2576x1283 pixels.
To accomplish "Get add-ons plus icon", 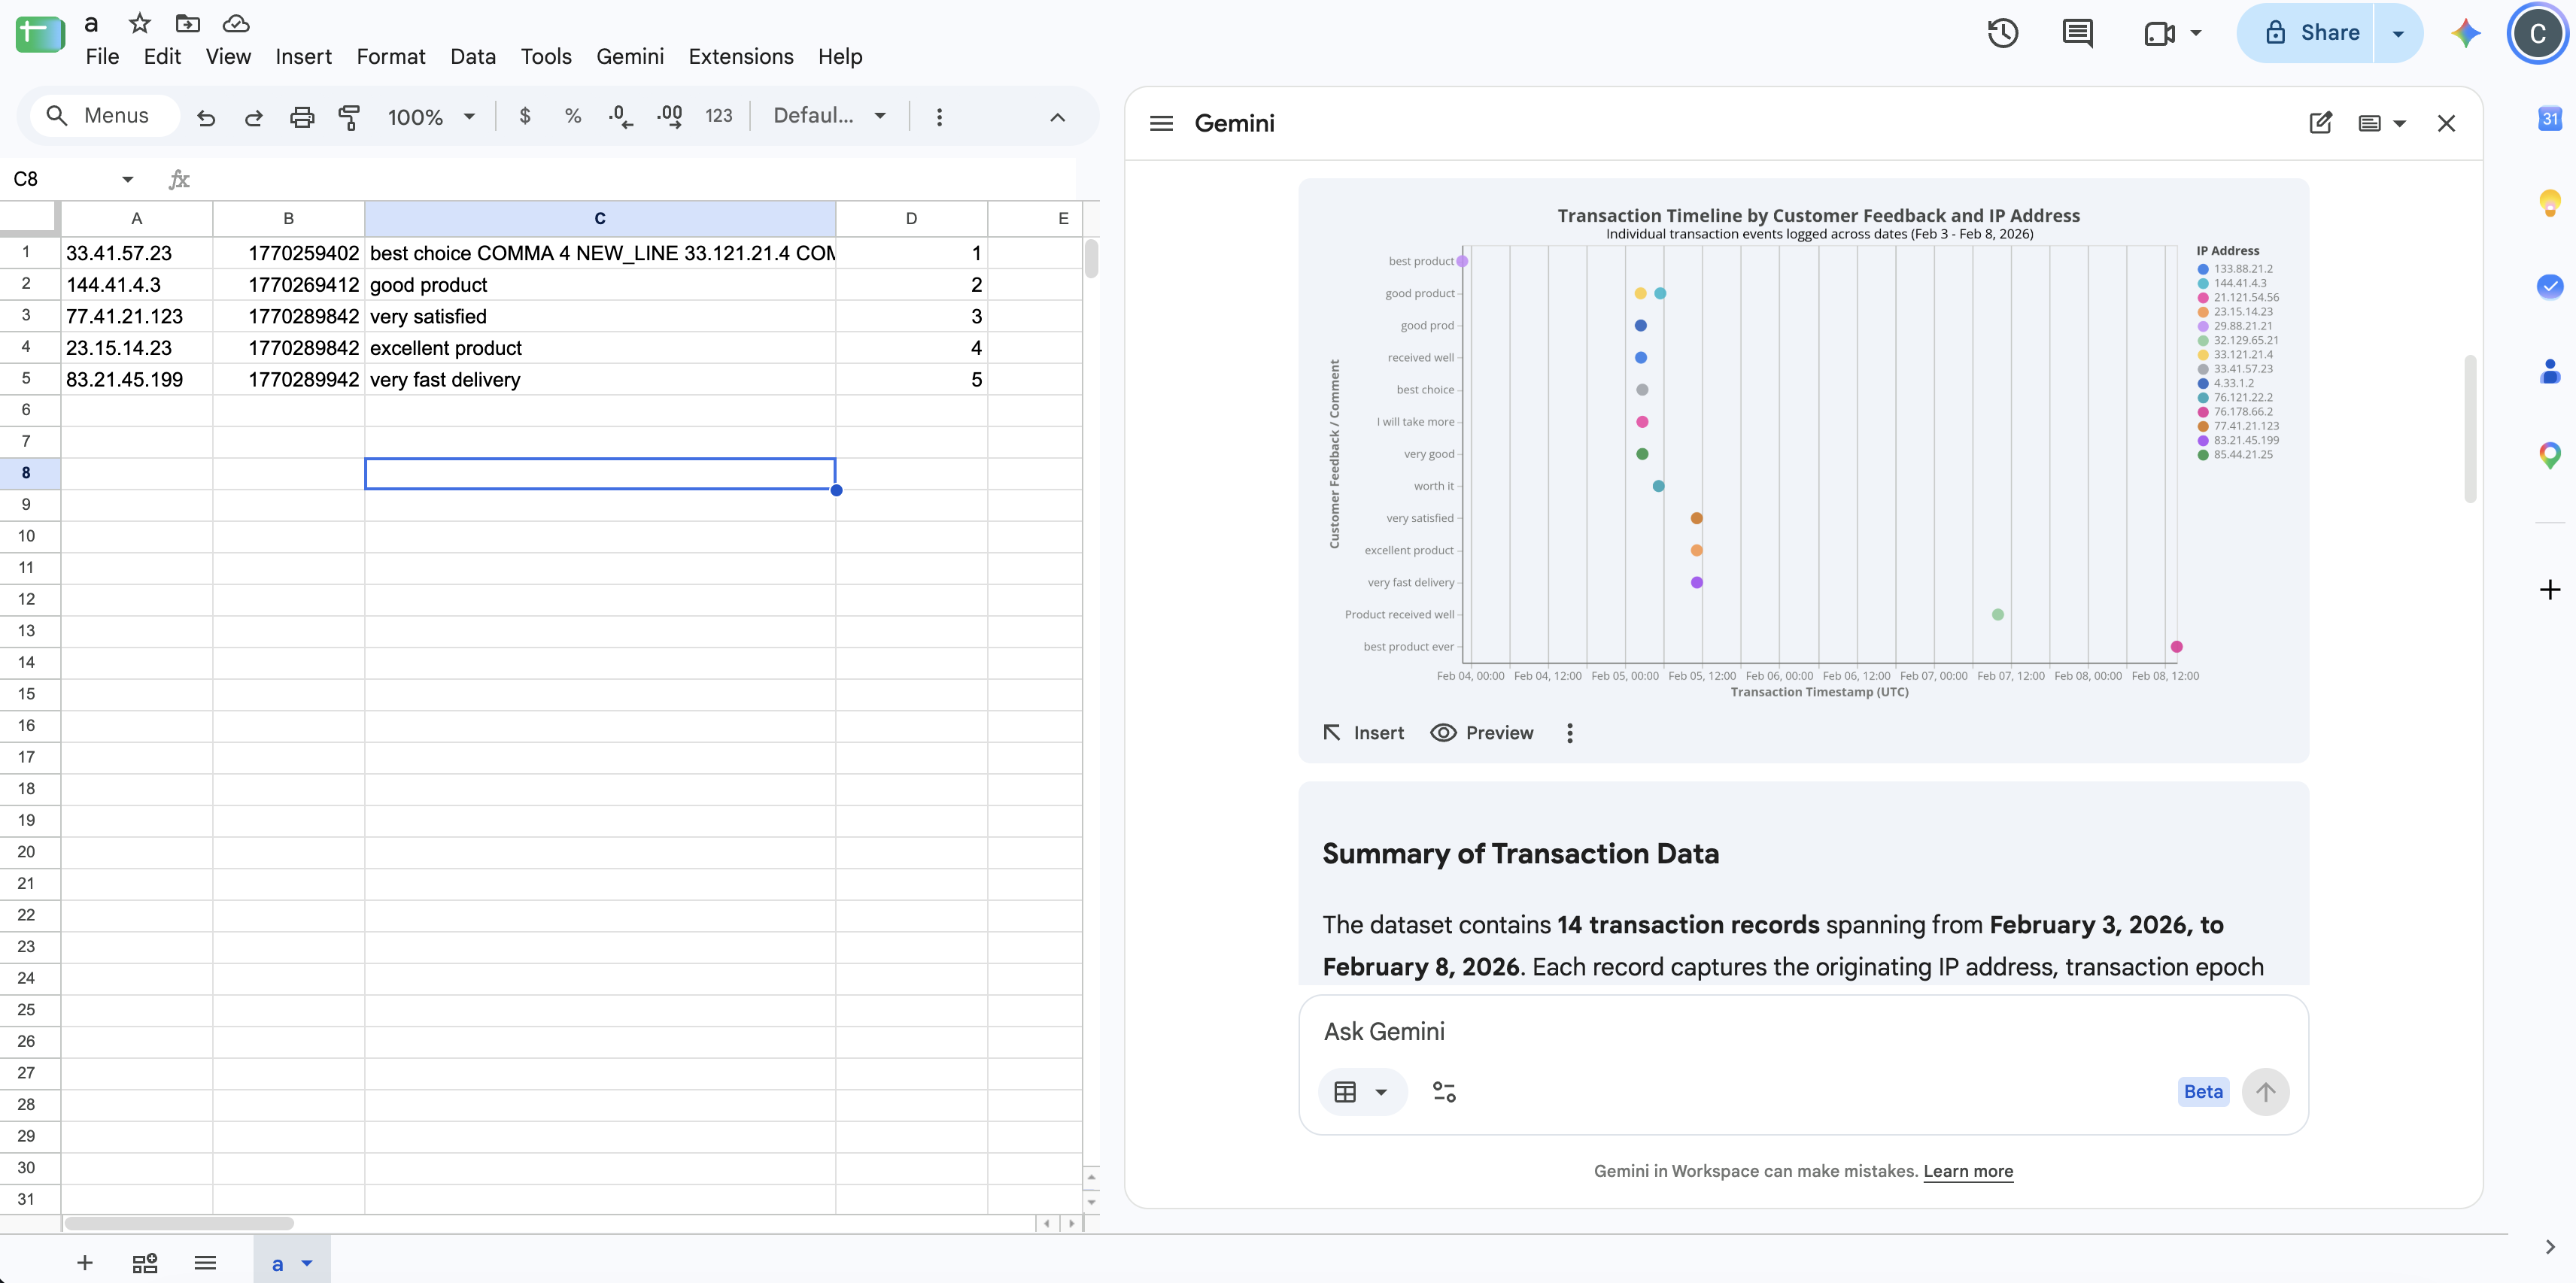I will (x=2550, y=590).
